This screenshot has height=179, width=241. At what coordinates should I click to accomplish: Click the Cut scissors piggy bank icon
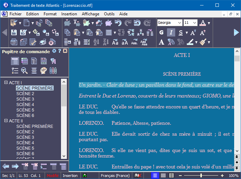pyautogui.click(x=77, y=23)
